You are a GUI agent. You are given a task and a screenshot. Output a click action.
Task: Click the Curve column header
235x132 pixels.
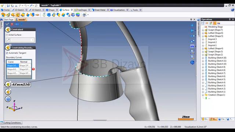tap(12, 62)
